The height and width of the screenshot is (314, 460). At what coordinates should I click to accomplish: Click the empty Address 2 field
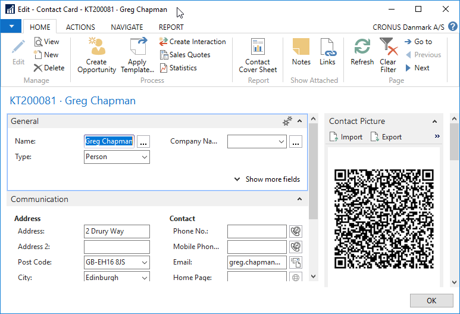(117, 247)
